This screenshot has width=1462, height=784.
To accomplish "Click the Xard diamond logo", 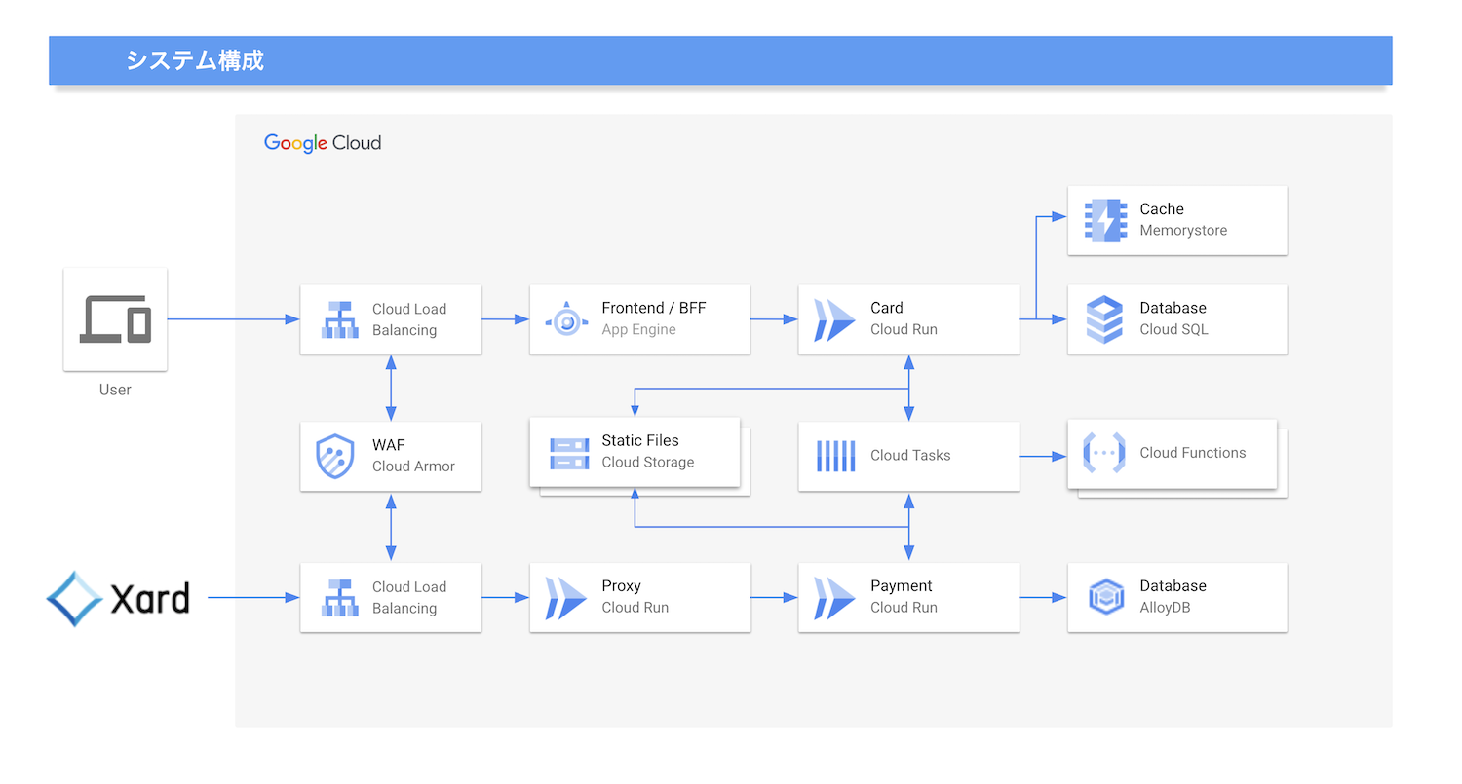I will pyautogui.click(x=75, y=598).
